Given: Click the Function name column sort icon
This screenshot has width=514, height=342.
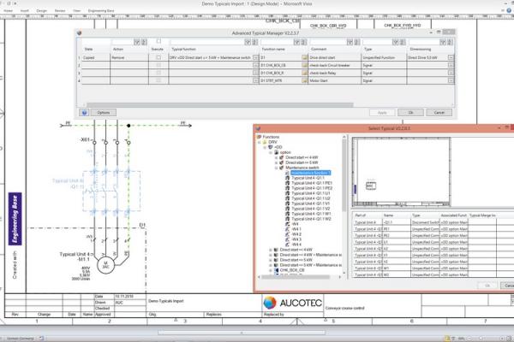Looking at the screenshot, I should [x=303, y=42].
